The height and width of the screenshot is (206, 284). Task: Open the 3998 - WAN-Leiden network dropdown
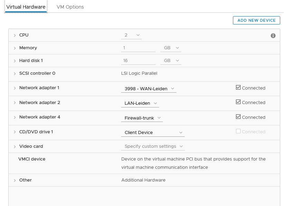click(x=149, y=89)
